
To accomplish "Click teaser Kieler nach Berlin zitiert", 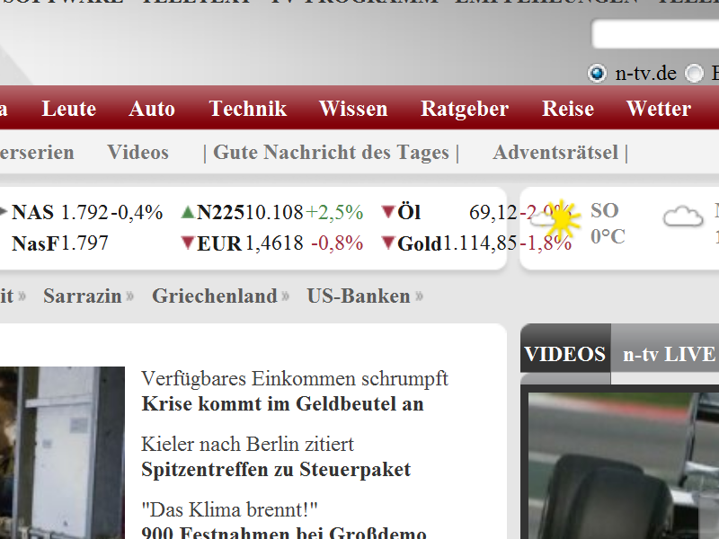I will 248,444.
